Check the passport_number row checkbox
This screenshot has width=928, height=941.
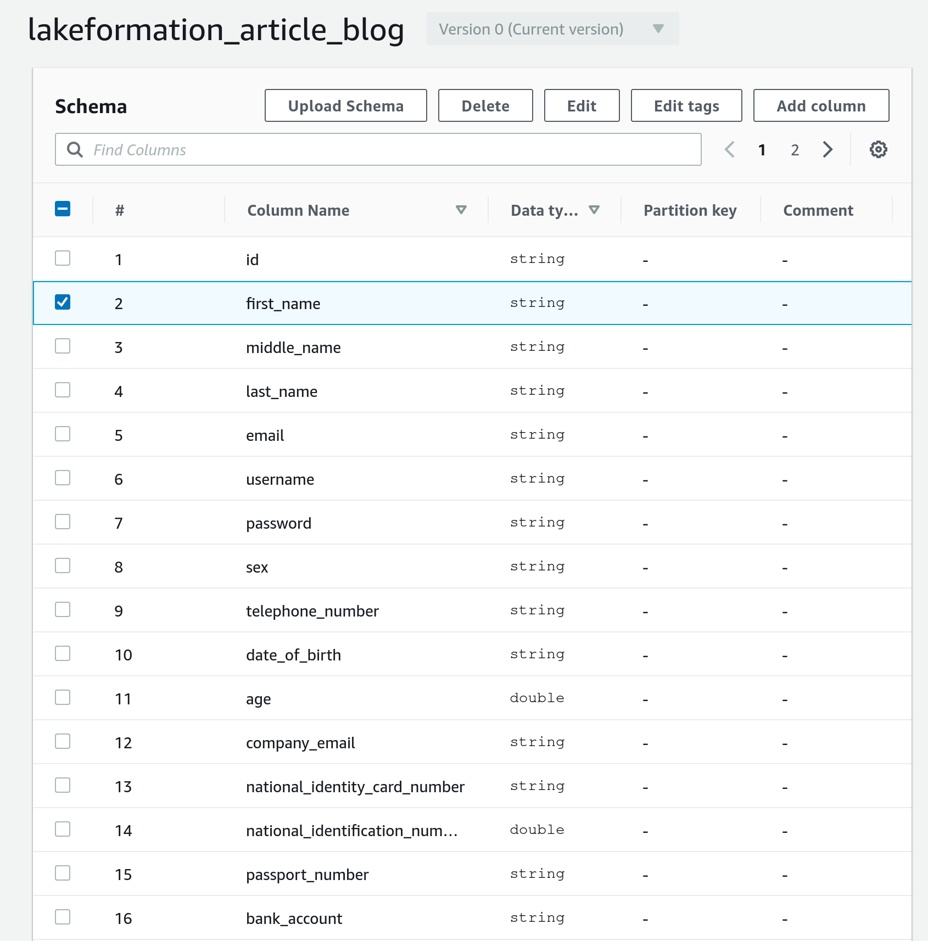pyautogui.click(x=63, y=873)
